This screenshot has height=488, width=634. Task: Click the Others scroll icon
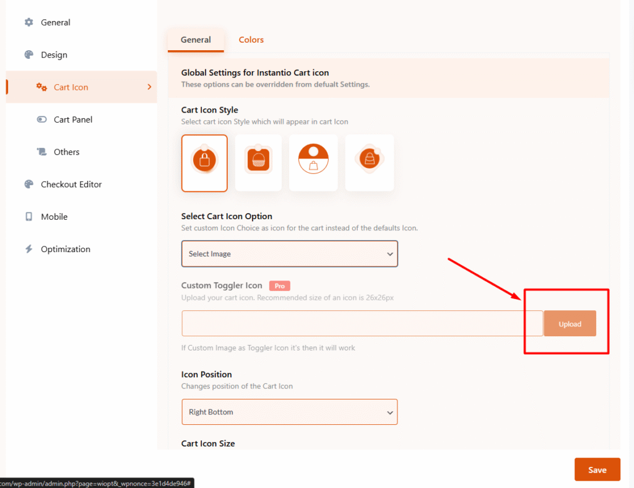[x=41, y=152]
